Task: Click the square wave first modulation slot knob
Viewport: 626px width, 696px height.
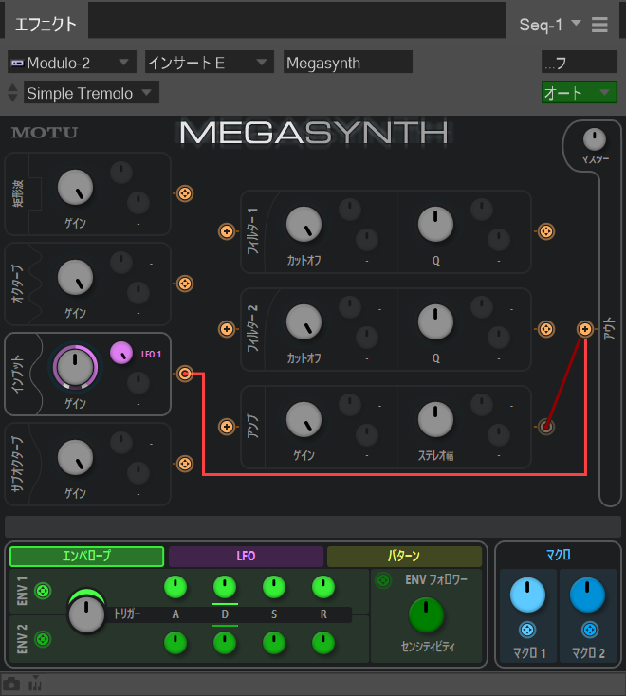Action: pyautogui.click(x=121, y=173)
